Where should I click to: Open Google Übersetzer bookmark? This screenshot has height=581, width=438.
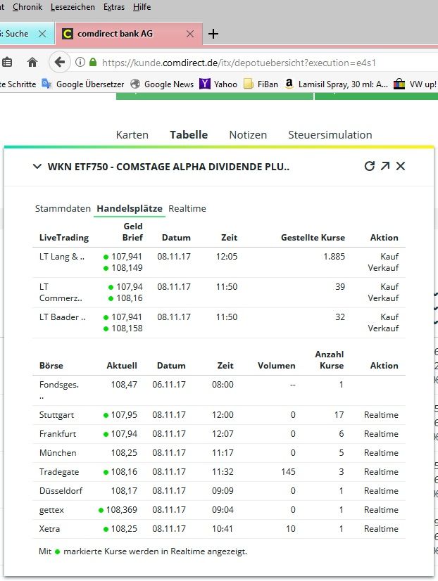click(82, 84)
